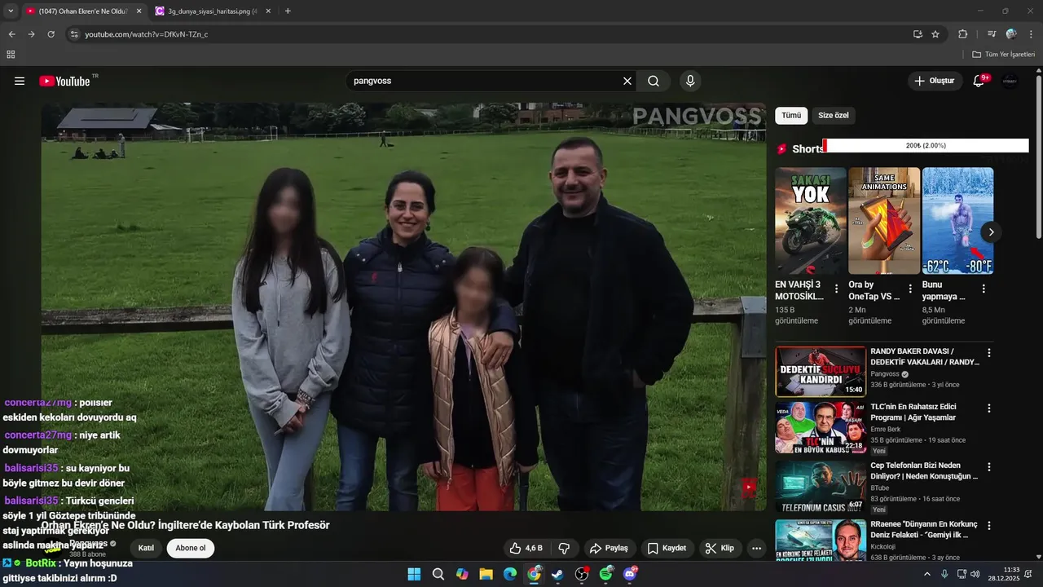Open RANDY BAKER DAVASI video title
The image size is (1043, 587).
pos(925,356)
